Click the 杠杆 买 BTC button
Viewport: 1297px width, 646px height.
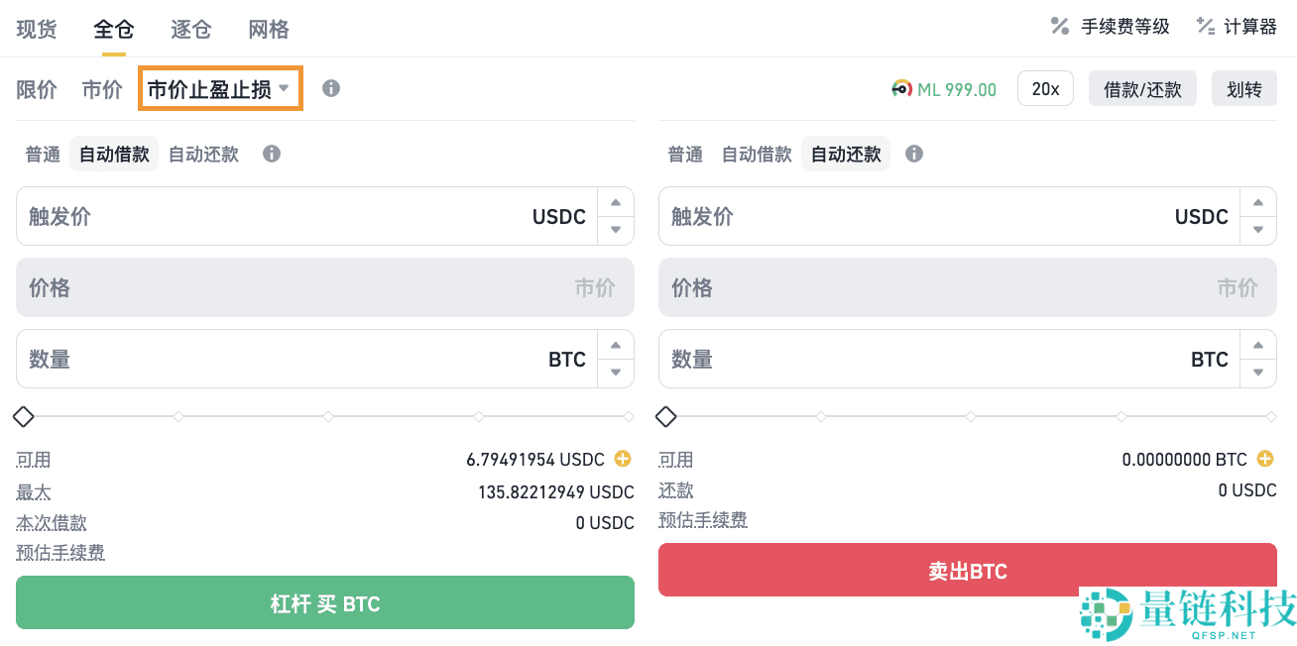(324, 601)
